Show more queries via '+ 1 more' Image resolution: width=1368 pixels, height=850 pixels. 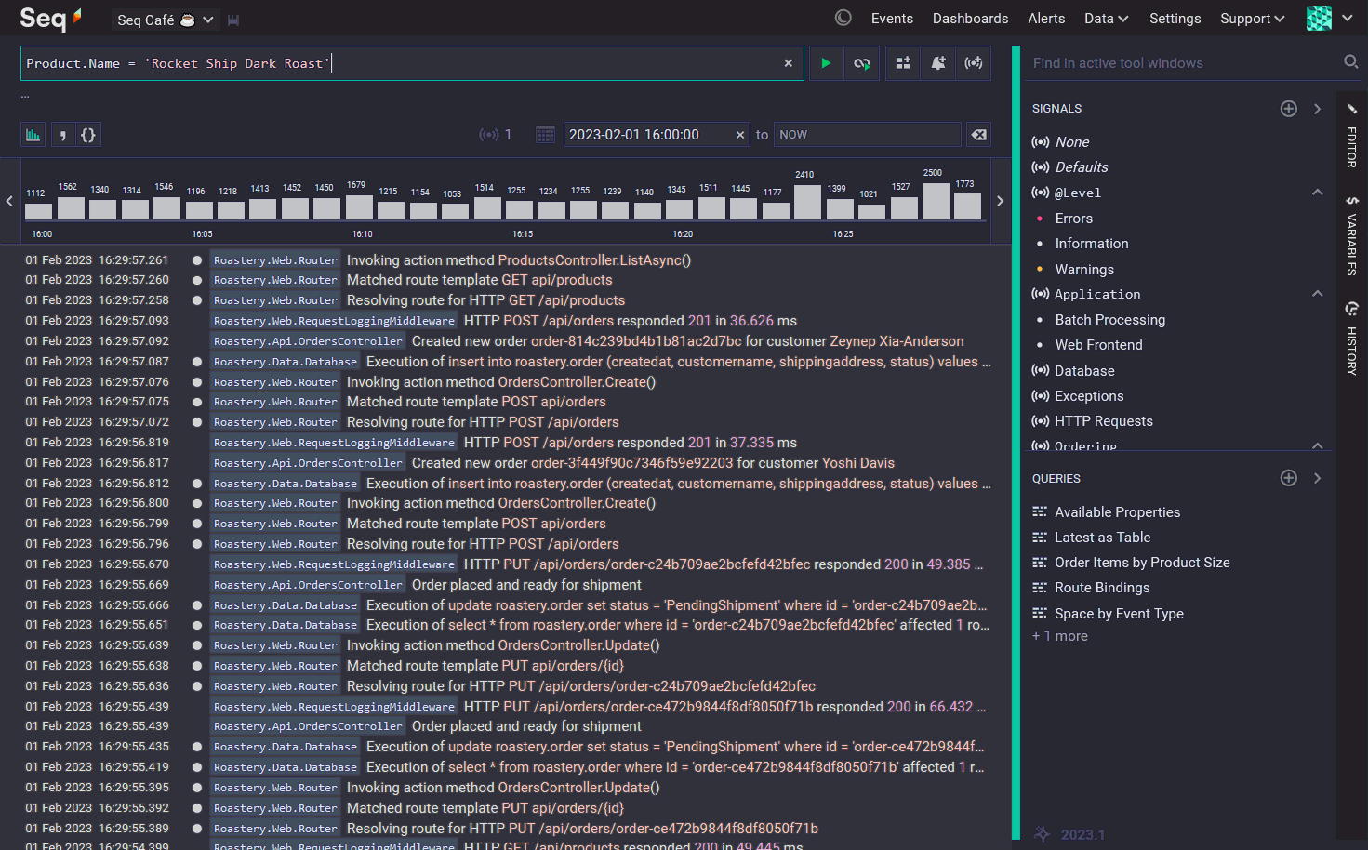point(1060,636)
